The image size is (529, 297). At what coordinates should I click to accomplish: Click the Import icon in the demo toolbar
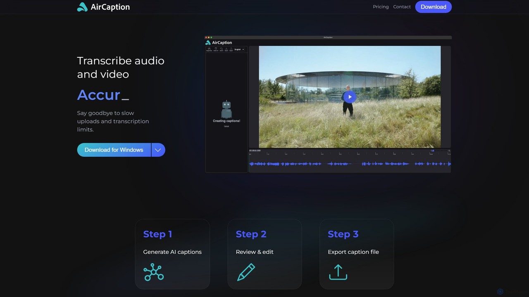tap(226, 49)
